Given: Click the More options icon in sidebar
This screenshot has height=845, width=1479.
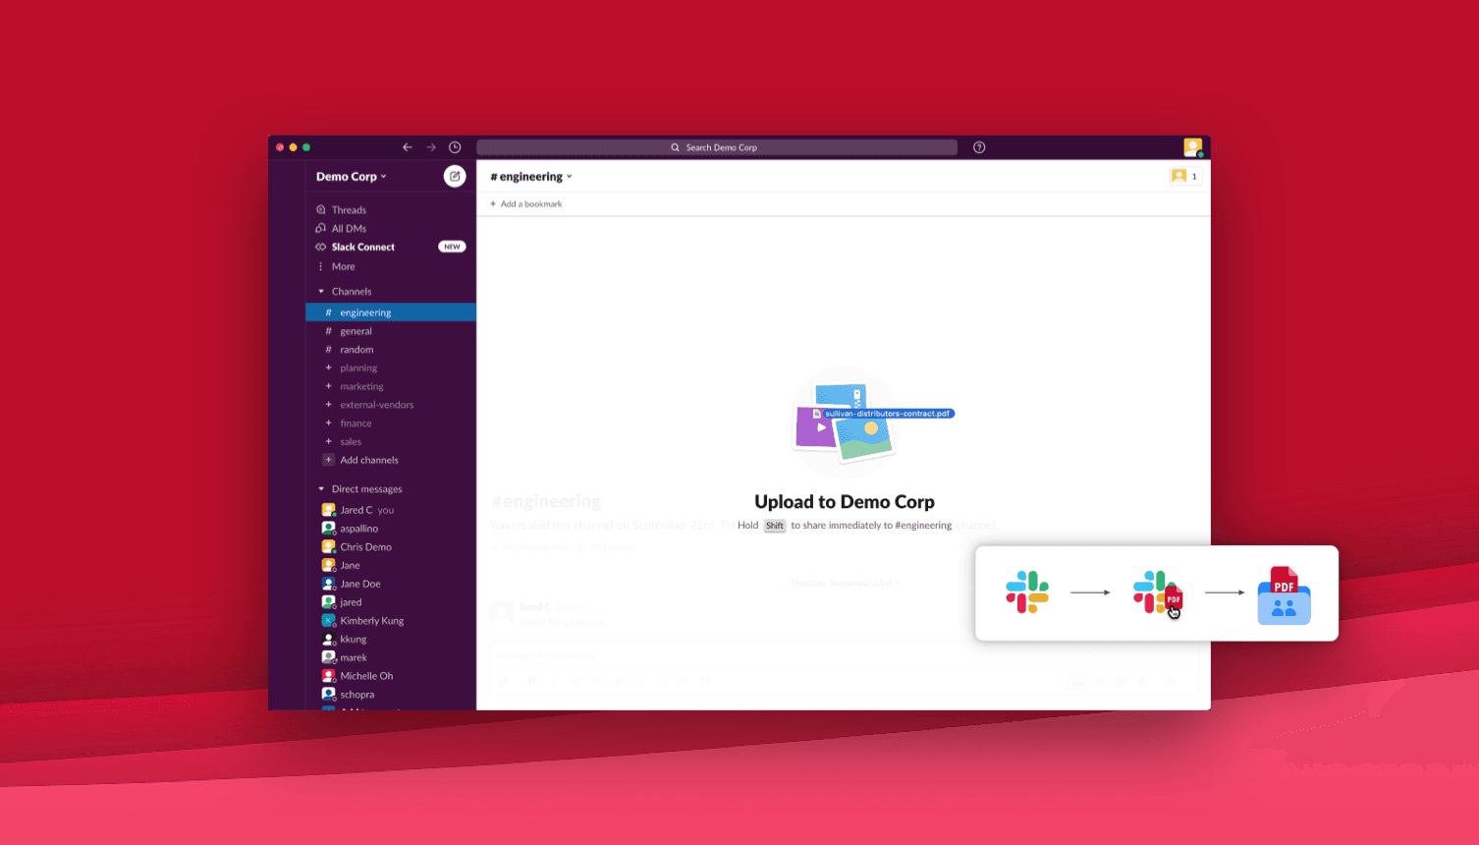Looking at the screenshot, I should click(320, 266).
